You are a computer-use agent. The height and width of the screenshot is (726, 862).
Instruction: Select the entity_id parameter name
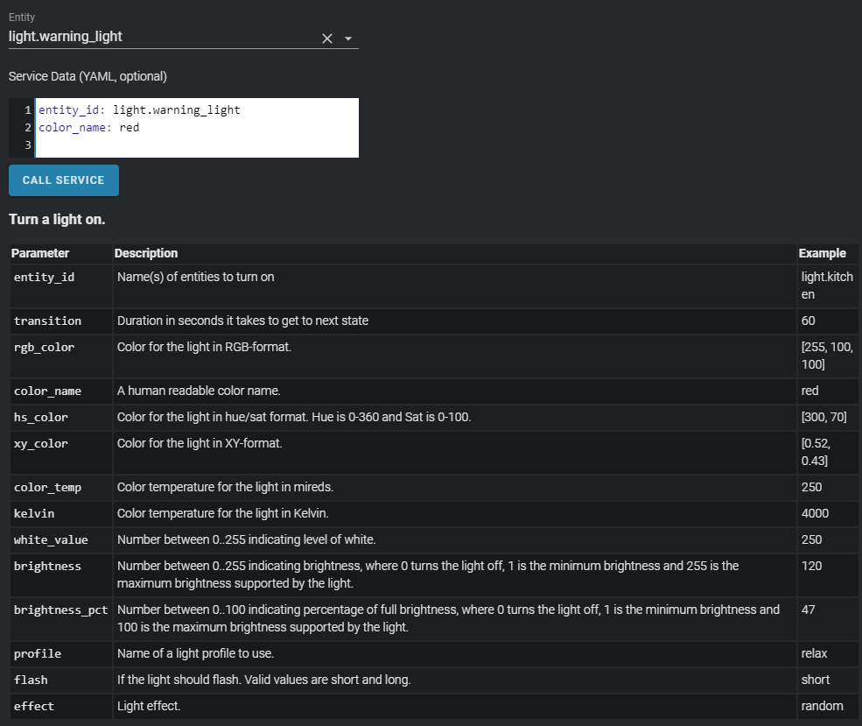point(45,277)
